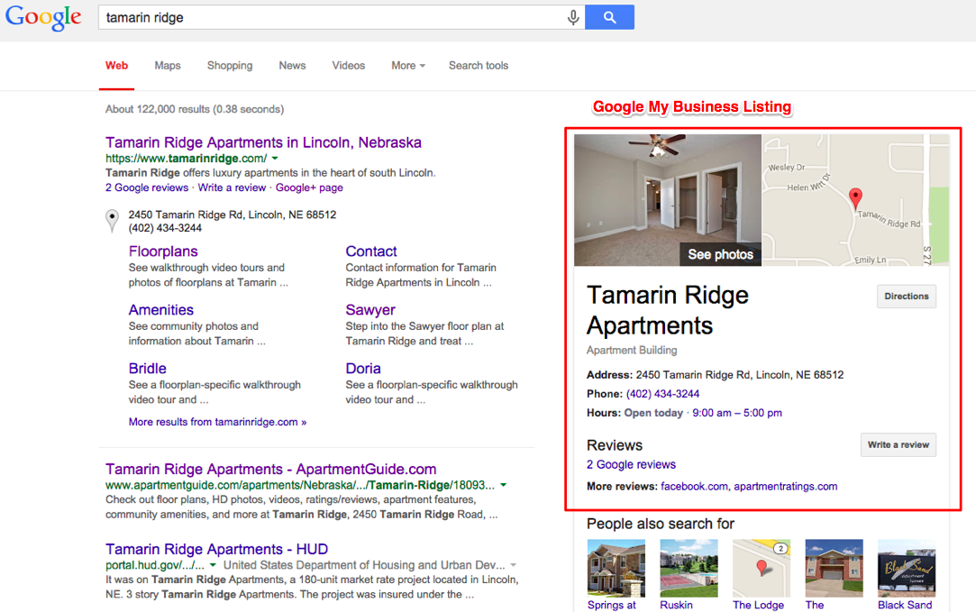This screenshot has height=612, width=976.
Task: Activate voice search microphone icon
Action: [572, 17]
